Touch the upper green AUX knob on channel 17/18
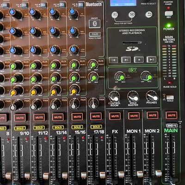The height and width of the screenshot is (185, 185). click(x=93, y=65)
